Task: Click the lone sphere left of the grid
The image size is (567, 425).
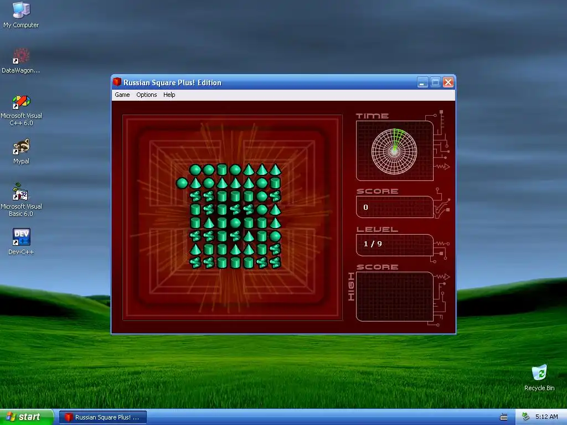Action: pyautogui.click(x=182, y=183)
